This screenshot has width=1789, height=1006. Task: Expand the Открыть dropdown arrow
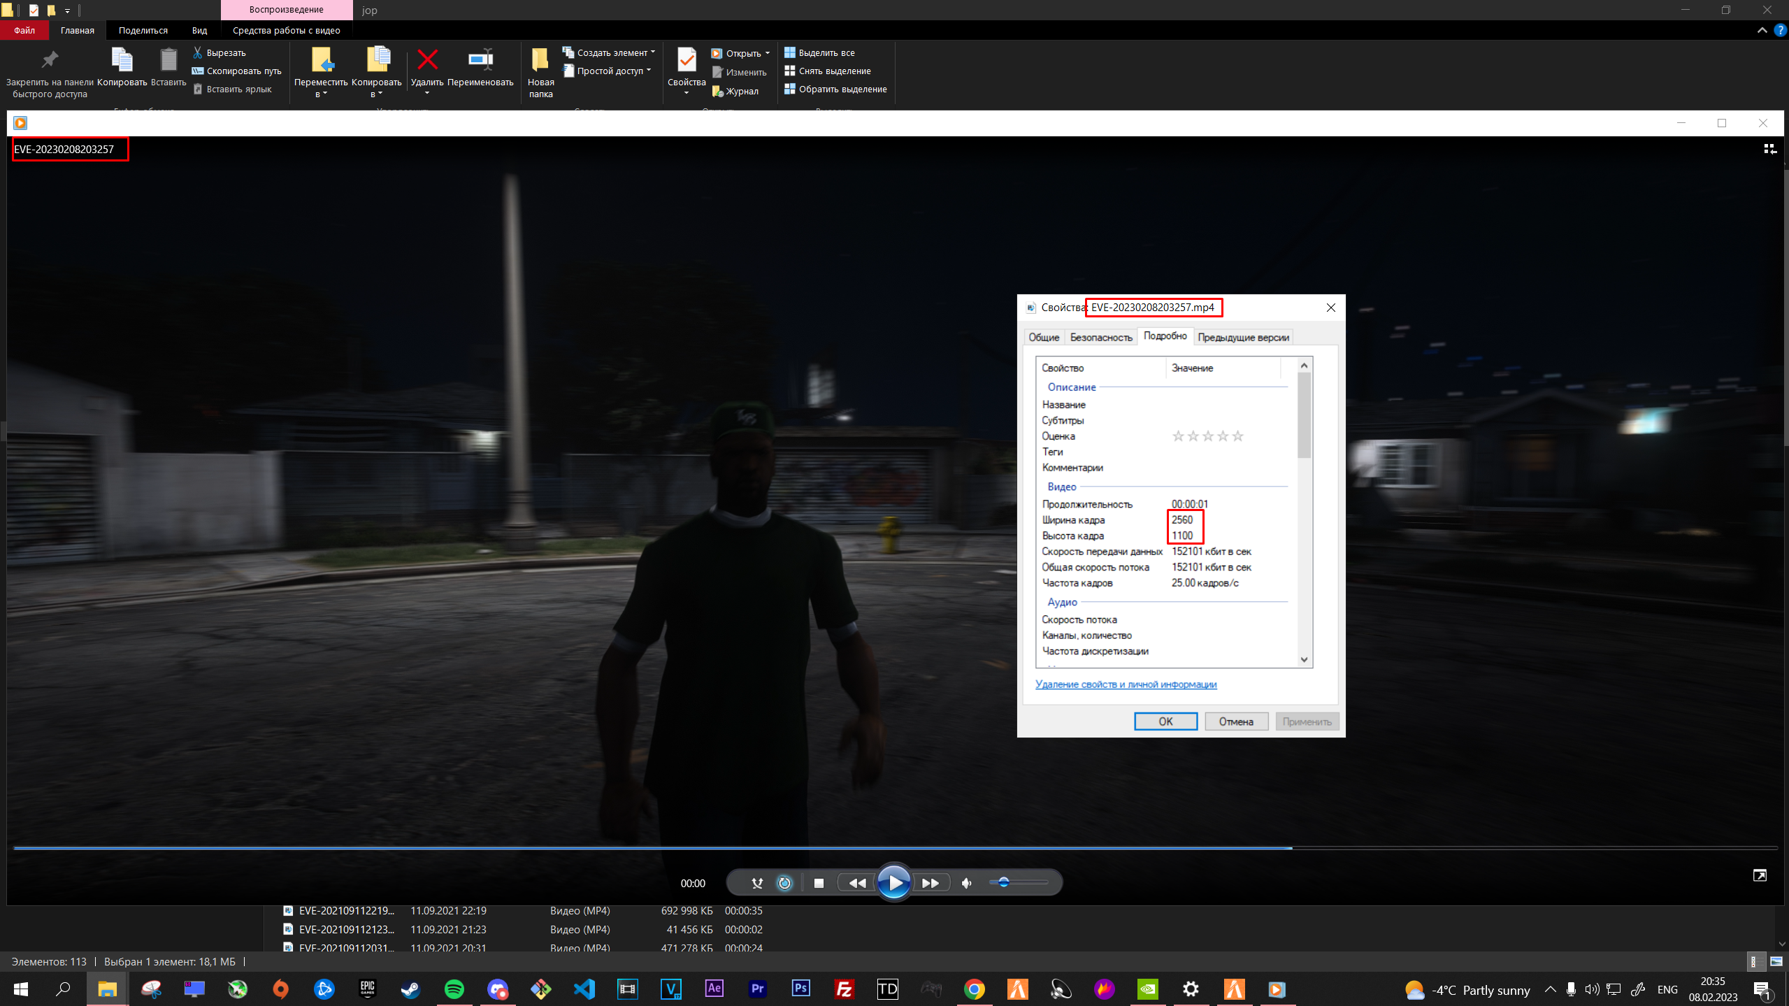click(767, 53)
